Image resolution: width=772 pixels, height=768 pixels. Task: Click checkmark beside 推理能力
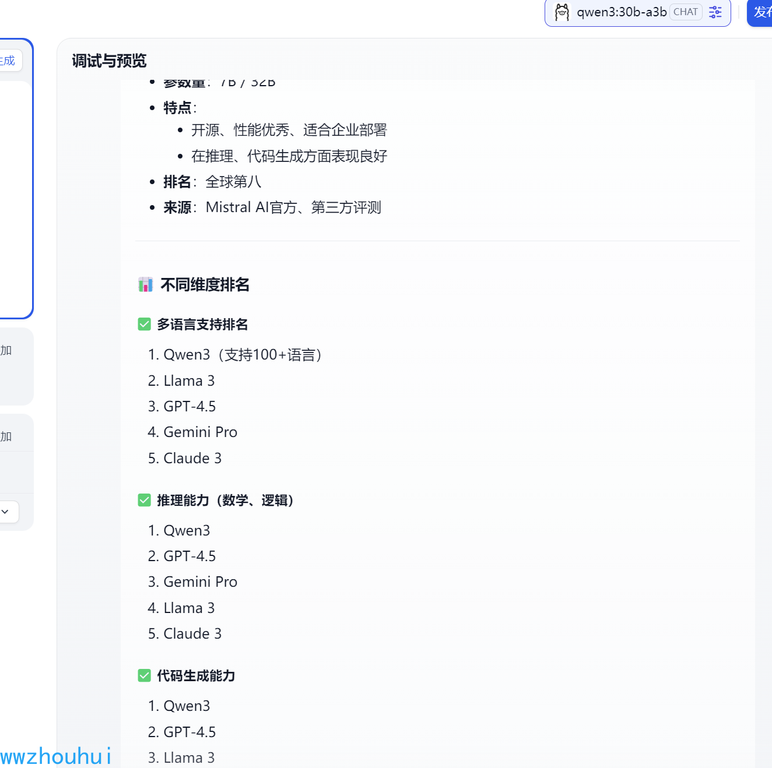click(144, 500)
